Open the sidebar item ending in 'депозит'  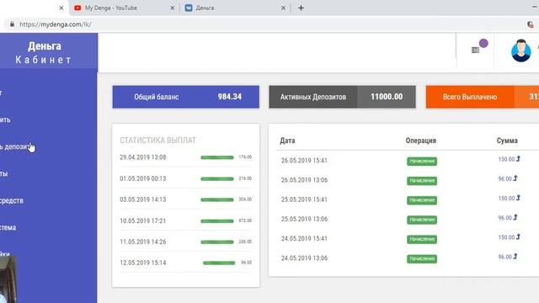click(x=15, y=146)
